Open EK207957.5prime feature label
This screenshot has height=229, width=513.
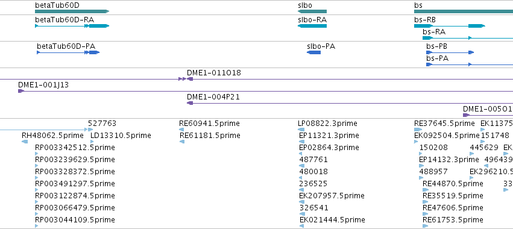(x=332, y=196)
